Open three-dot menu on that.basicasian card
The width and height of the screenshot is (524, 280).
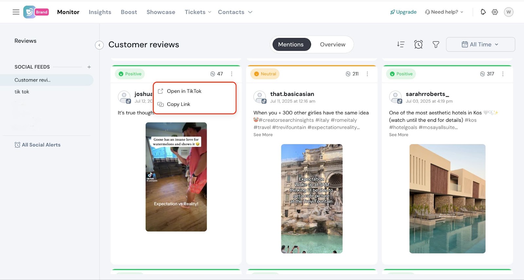coord(367,74)
